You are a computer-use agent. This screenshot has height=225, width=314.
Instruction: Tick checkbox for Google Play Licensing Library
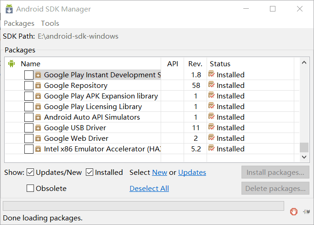[x=29, y=107]
